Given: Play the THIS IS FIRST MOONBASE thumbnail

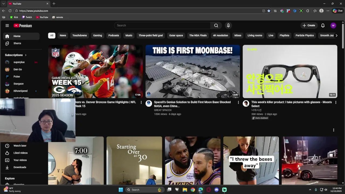Looking at the screenshot, I should pos(193,71).
